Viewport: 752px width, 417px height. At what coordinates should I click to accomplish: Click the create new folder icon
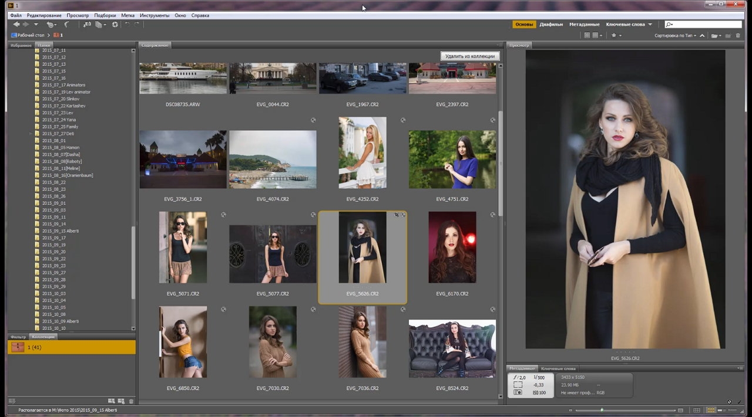(728, 36)
